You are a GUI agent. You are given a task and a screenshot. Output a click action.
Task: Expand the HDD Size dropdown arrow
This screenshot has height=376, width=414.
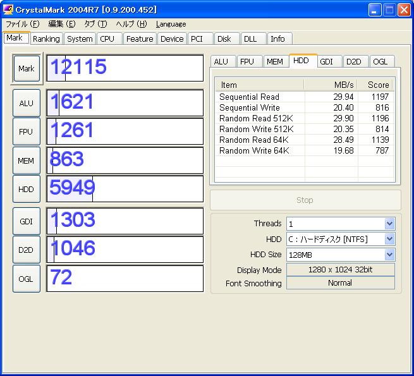coord(390,255)
